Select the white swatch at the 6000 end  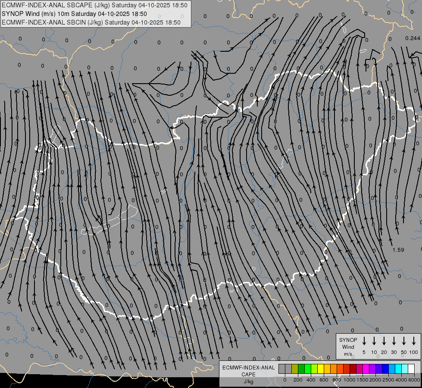point(412,369)
